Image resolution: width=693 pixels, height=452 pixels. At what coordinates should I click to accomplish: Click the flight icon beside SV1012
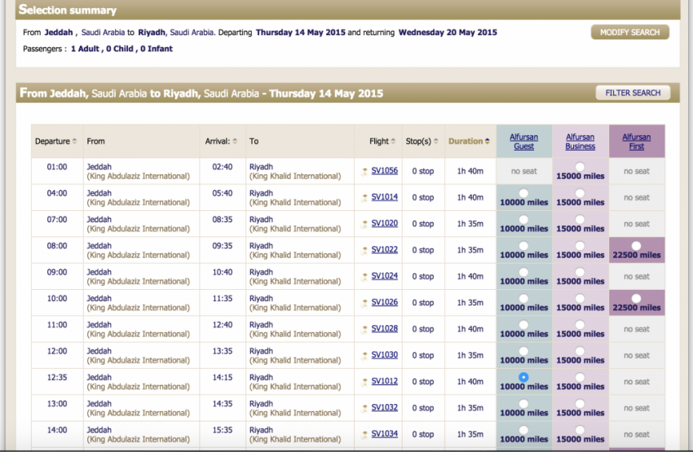[x=365, y=382]
